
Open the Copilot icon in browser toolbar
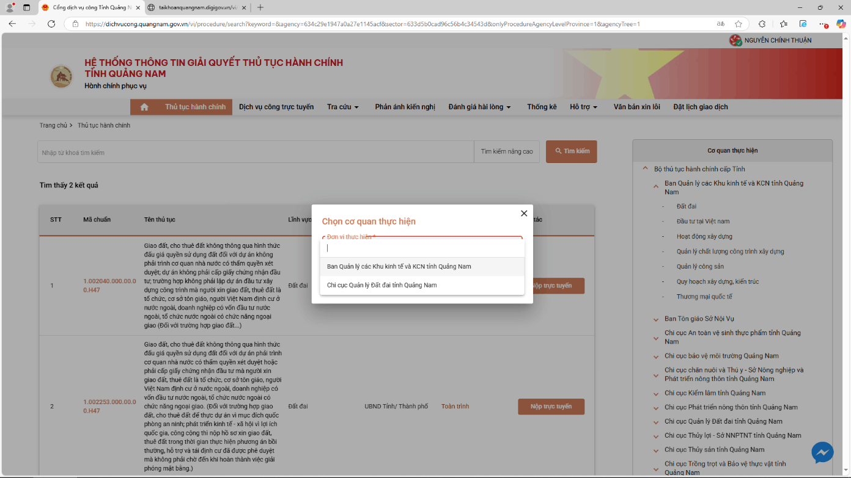(x=841, y=24)
